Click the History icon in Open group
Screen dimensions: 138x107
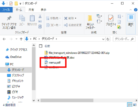click(119, 27)
